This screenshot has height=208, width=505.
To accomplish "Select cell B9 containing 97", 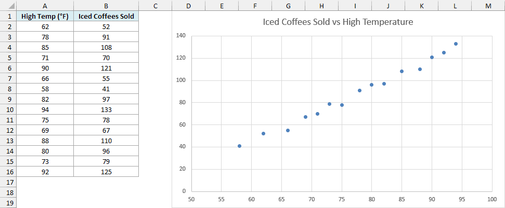I will point(106,99).
